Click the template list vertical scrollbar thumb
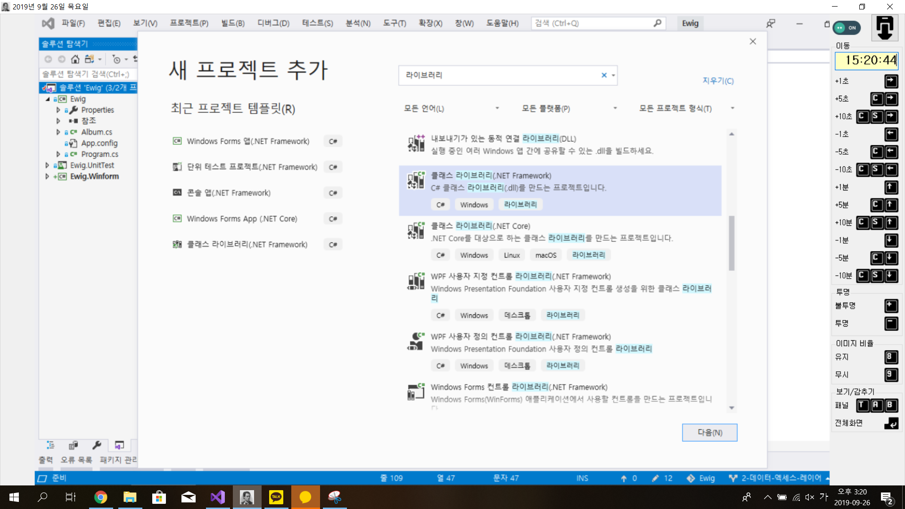The width and height of the screenshot is (905, 509). tap(732, 243)
